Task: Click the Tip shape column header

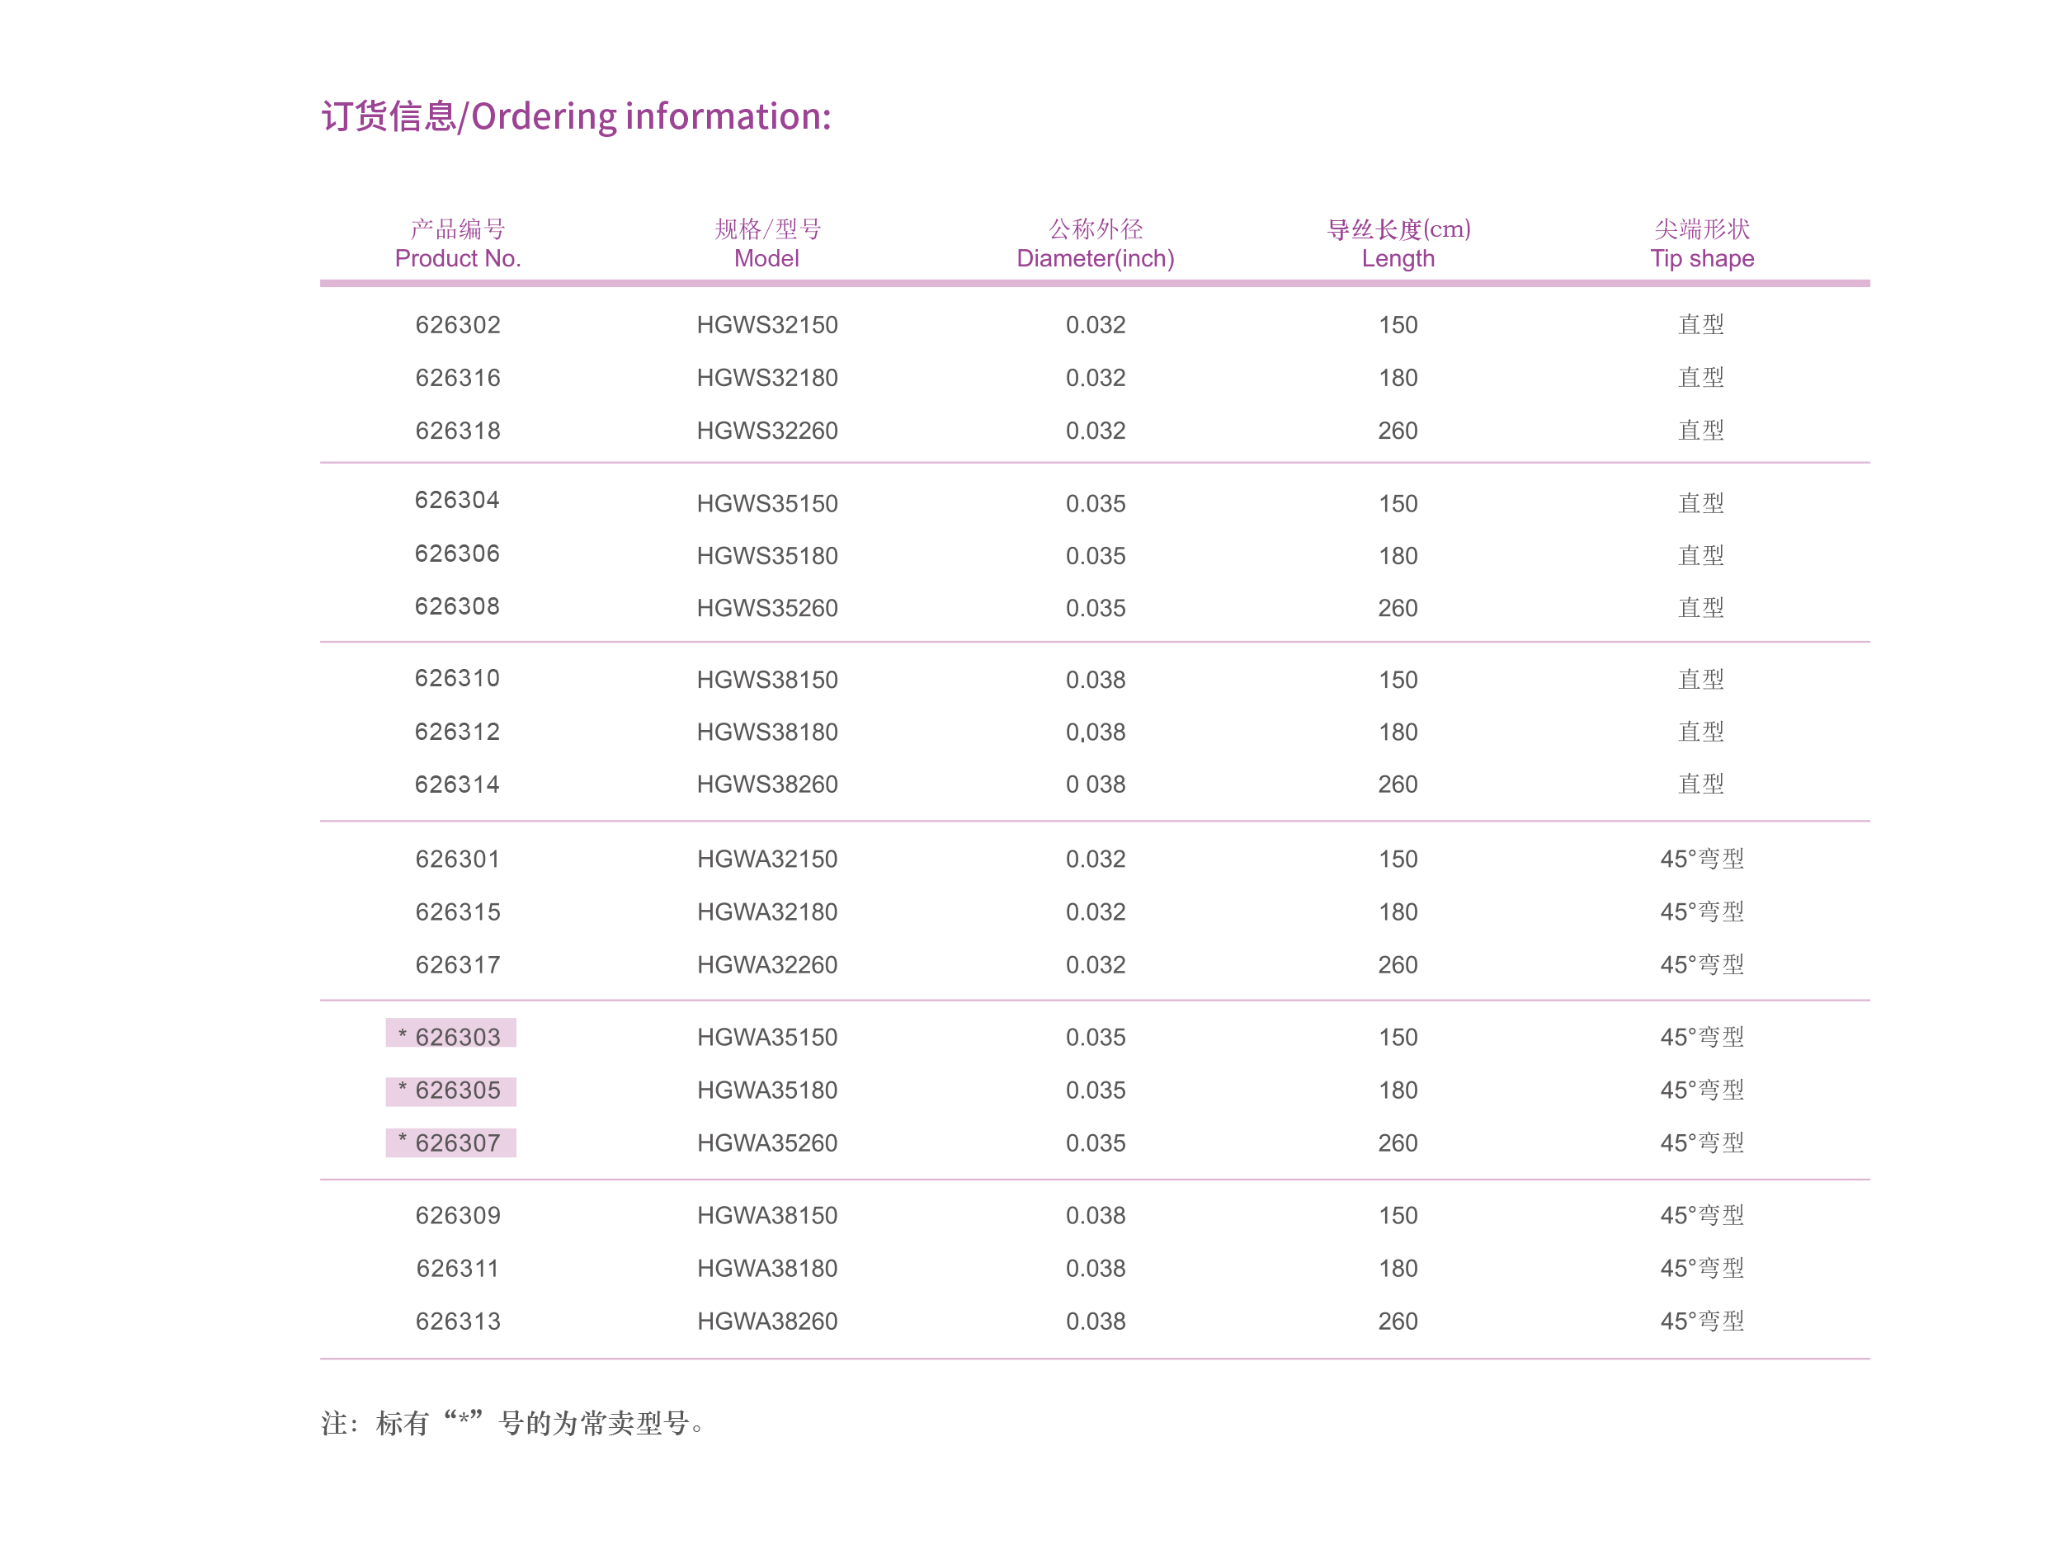Action: pyautogui.click(x=1700, y=244)
